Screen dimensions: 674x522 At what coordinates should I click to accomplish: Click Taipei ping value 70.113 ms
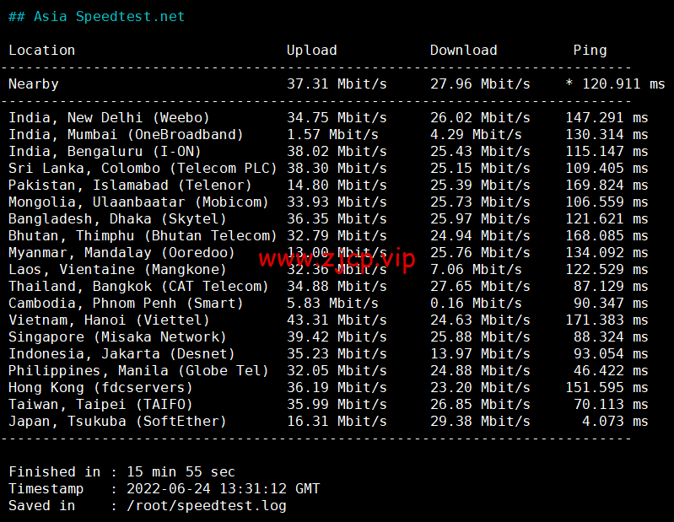click(x=611, y=404)
